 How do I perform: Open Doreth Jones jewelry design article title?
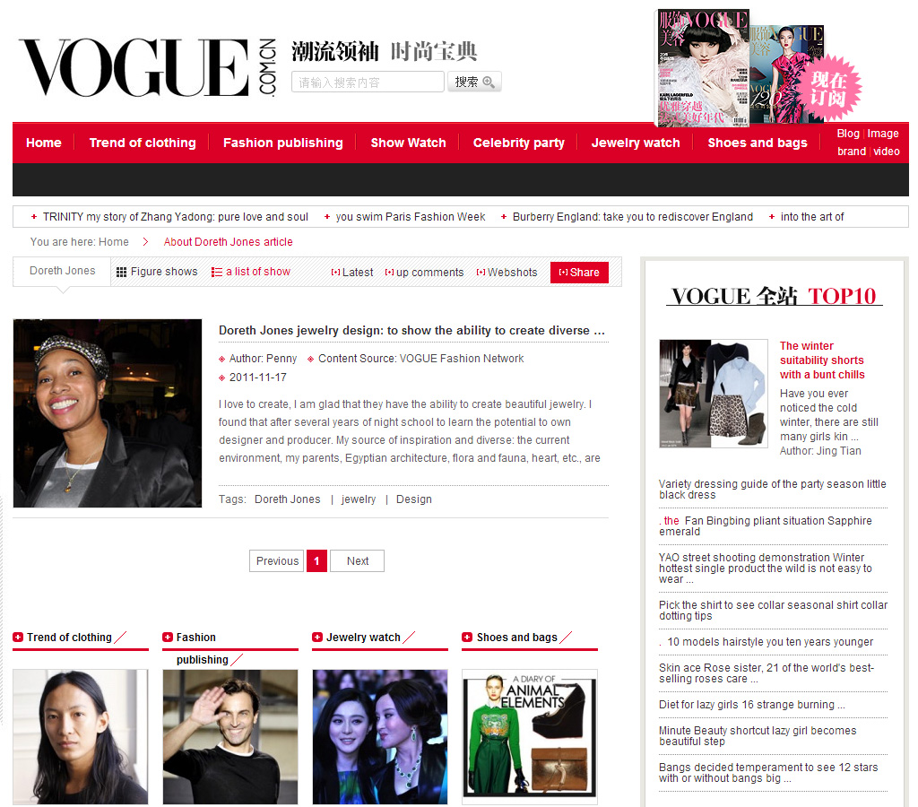point(411,330)
